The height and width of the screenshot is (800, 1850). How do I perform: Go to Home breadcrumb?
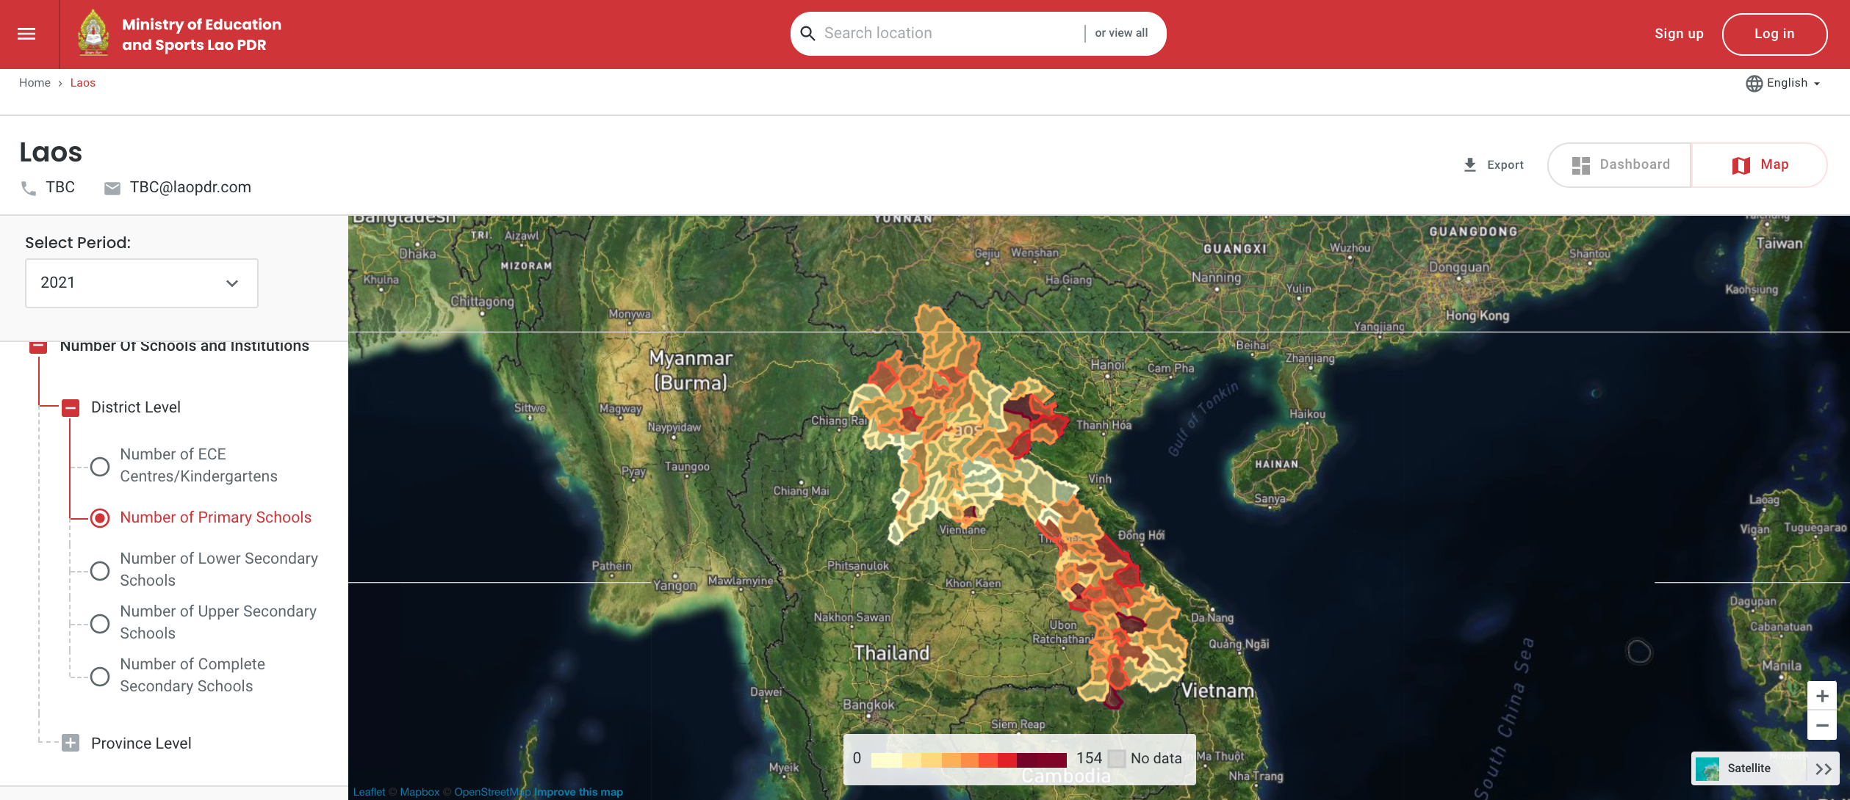click(x=35, y=83)
